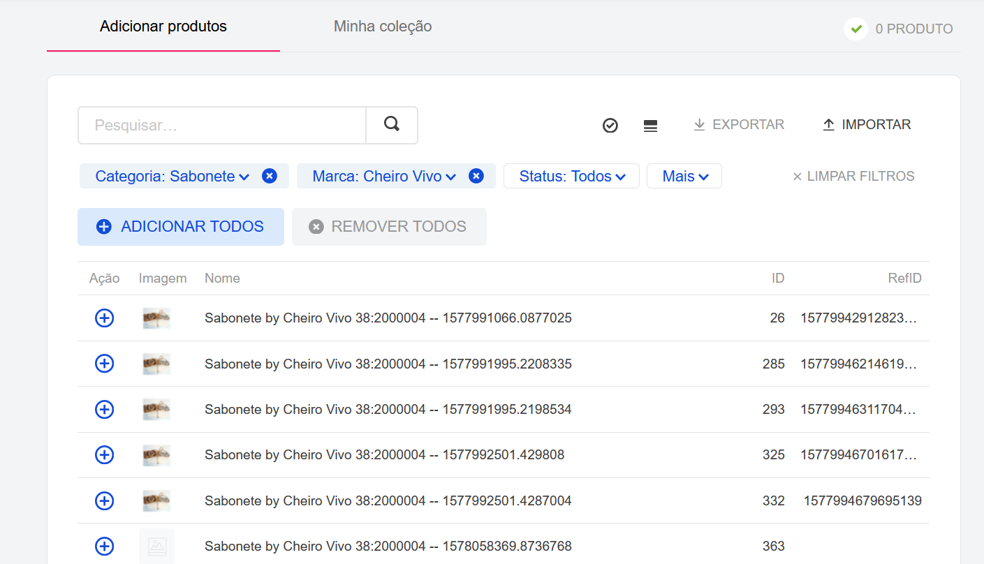Open the Mais filters dropdown
Screen dimensions: 984x564
(684, 176)
